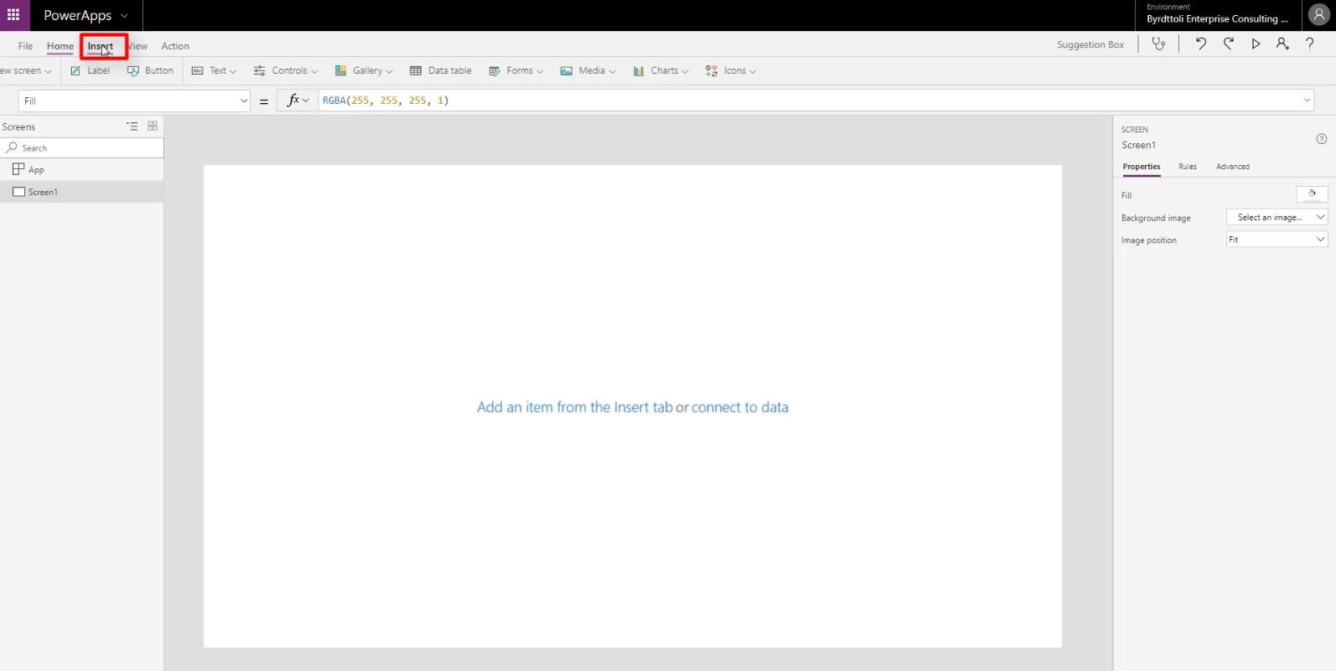The image size is (1336, 671).
Task: Click the Environment selector
Action: (x=1218, y=14)
